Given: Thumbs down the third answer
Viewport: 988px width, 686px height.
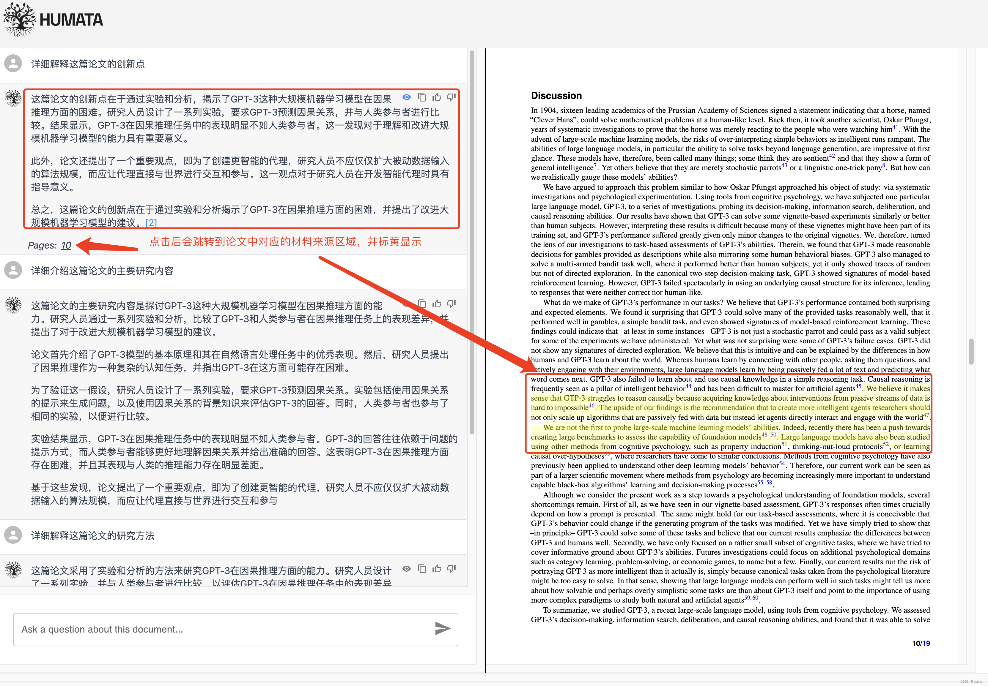Looking at the screenshot, I should point(451,569).
